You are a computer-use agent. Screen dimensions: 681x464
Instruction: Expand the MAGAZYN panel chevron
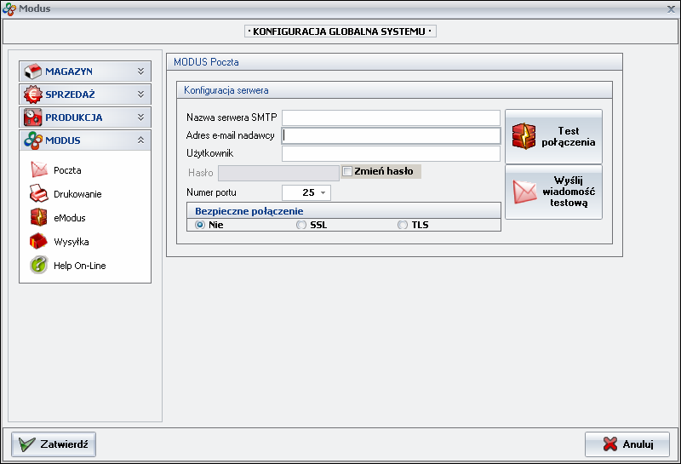click(x=140, y=72)
